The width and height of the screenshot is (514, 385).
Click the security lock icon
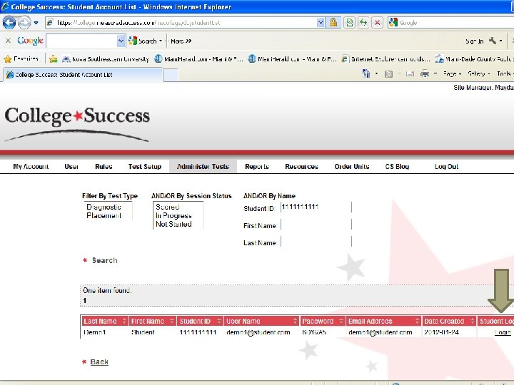(x=333, y=23)
